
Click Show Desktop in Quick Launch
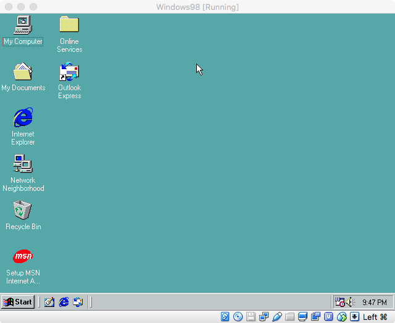pyautogui.click(x=49, y=302)
